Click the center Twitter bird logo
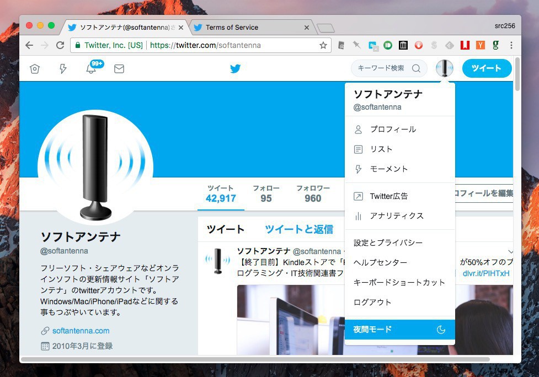Image resolution: width=539 pixels, height=377 pixels. [x=236, y=69]
